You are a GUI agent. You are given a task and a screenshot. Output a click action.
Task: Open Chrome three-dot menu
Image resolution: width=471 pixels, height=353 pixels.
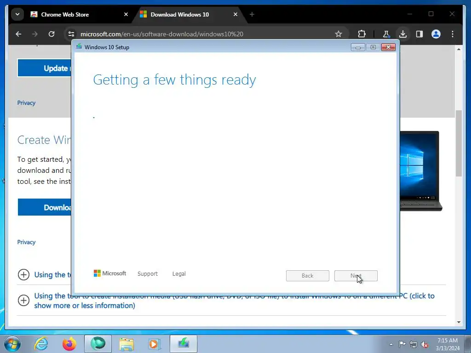coord(453,34)
